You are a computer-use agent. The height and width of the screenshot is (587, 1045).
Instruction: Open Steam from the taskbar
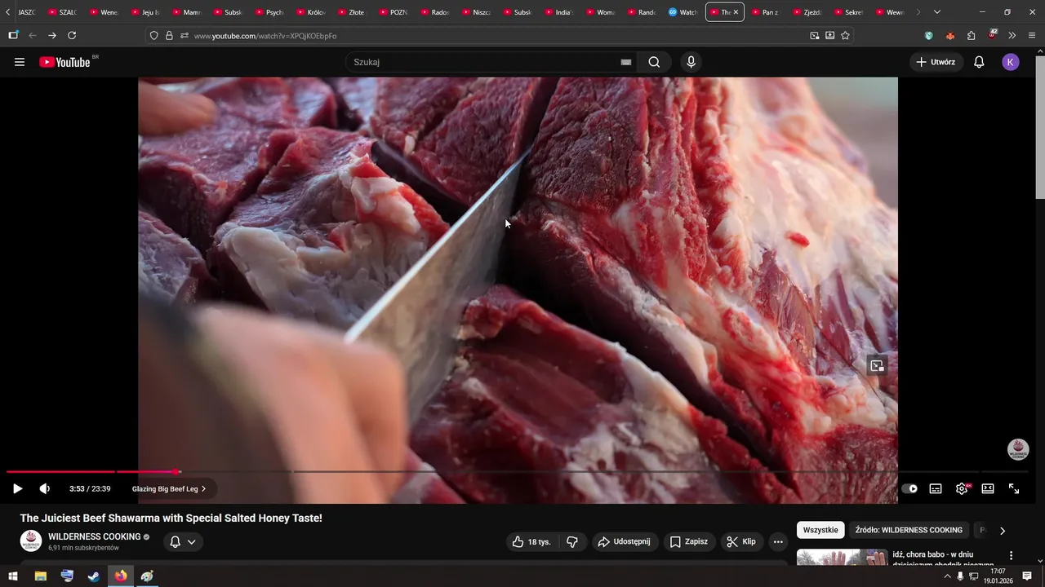pos(94,576)
